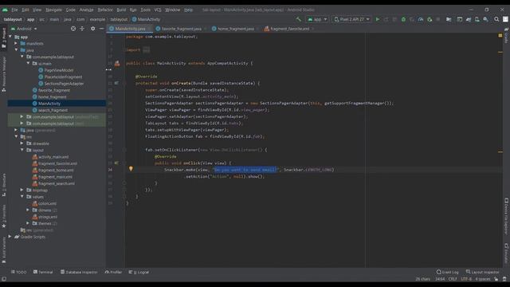Click the Sync Project with Gradle icon
This screenshot has width=510, height=287.
469,19
